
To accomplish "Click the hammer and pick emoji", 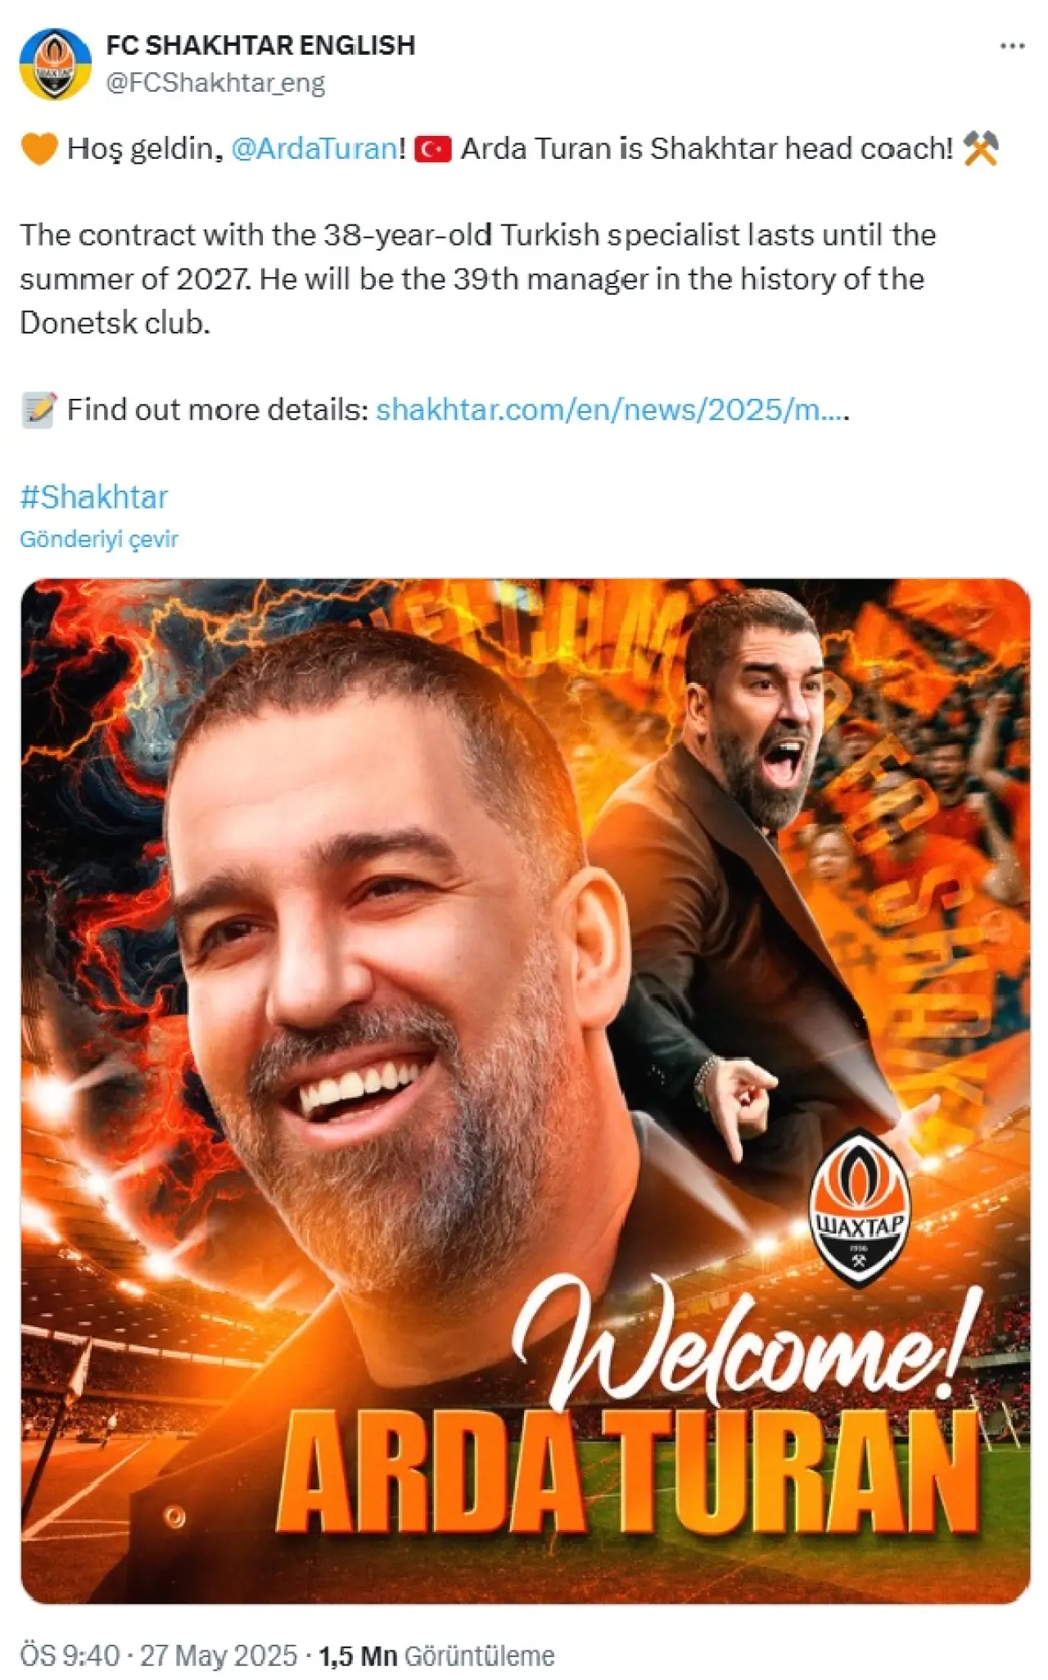I will click(981, 149).
